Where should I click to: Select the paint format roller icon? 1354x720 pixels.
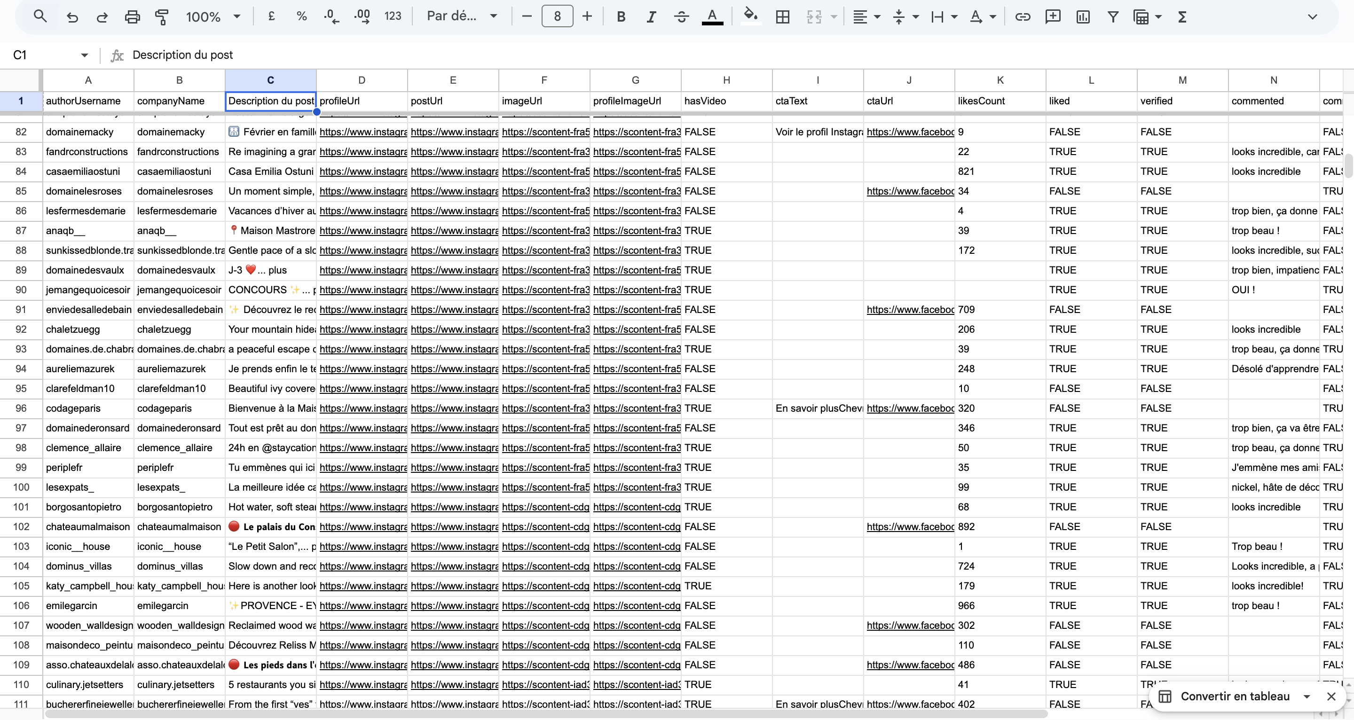pyautogui.click(x=162, y=17)
